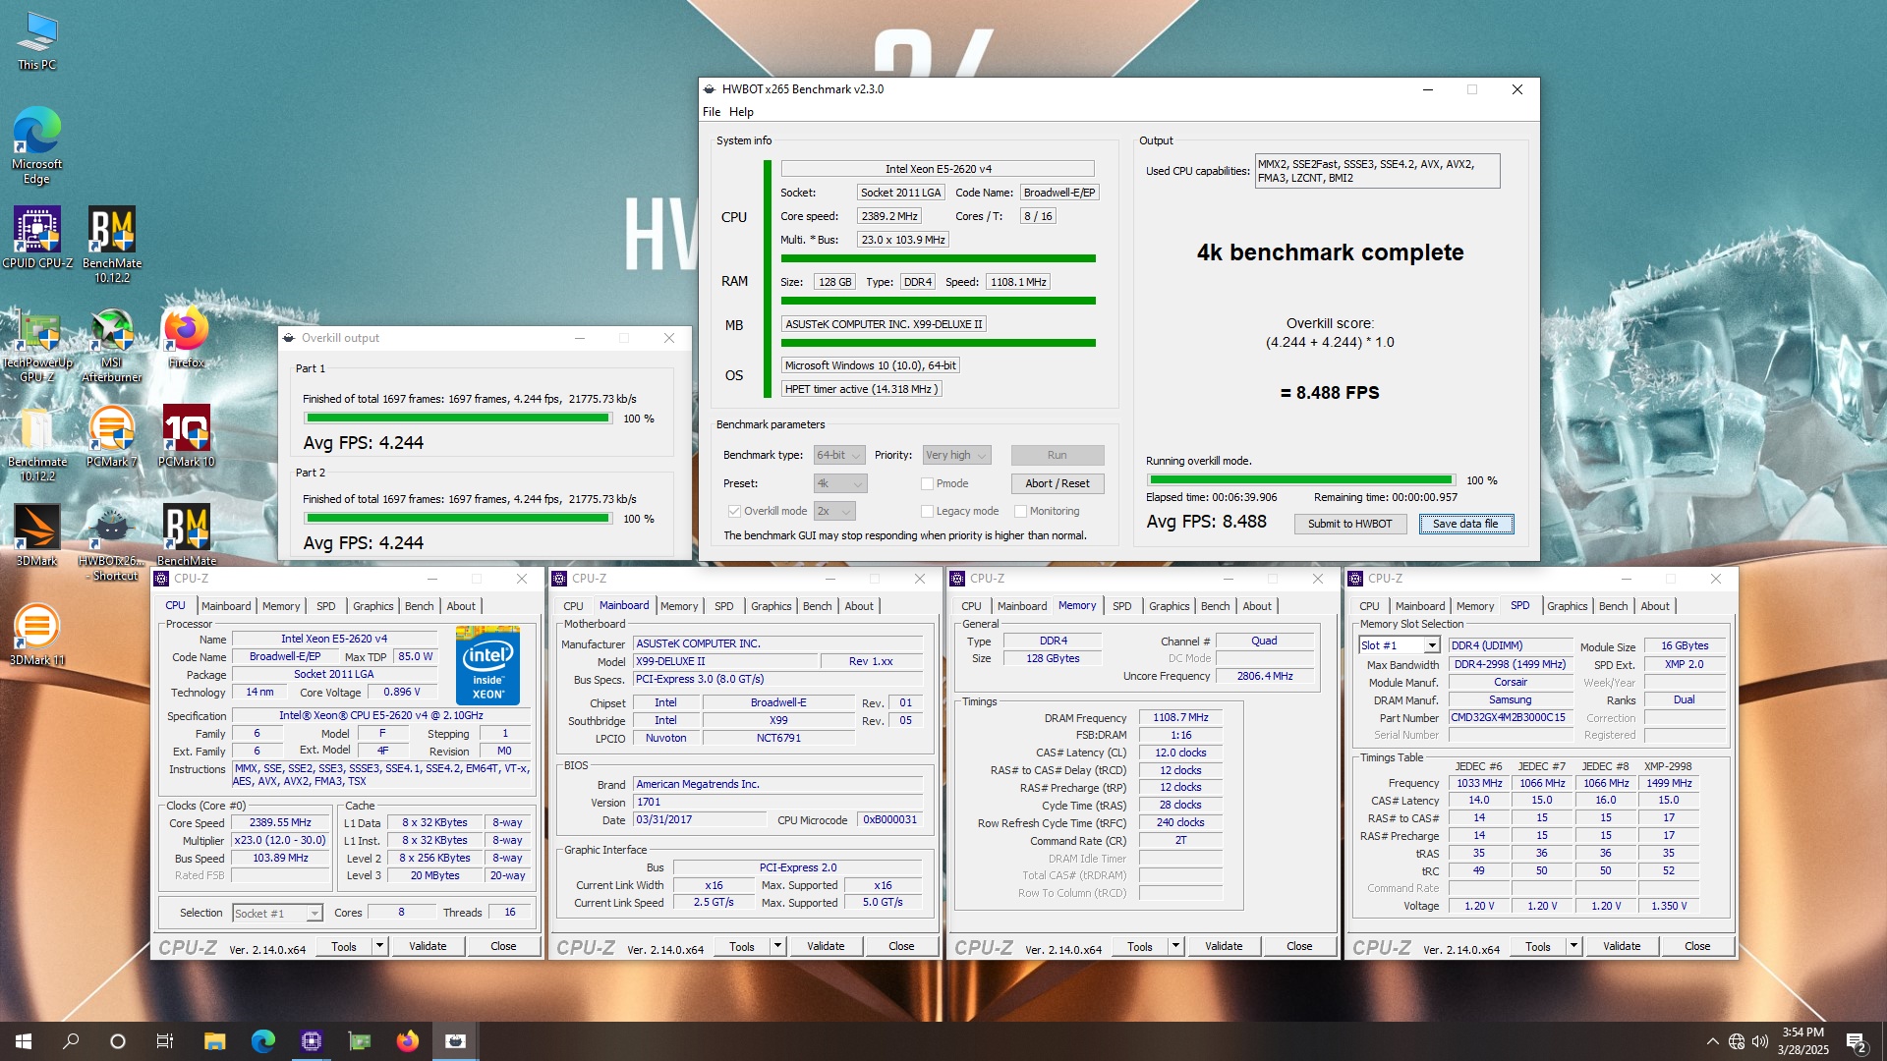Switch to About tab in SPD CPU-Z window
Viewport: 1887px width, 1061px height.
pyautogui.click(x=1655, y=606)
